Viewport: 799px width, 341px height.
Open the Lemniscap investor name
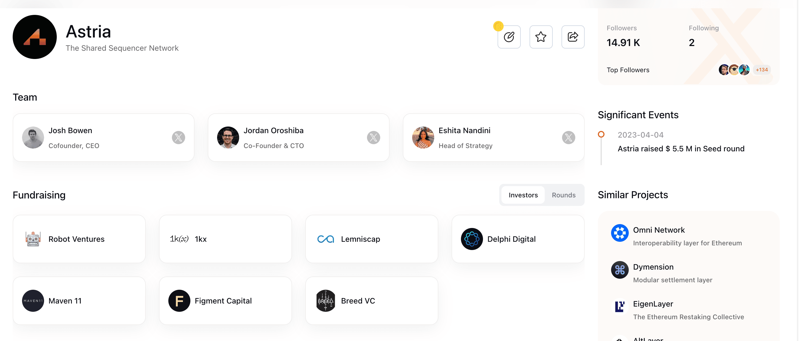(360, 239)
